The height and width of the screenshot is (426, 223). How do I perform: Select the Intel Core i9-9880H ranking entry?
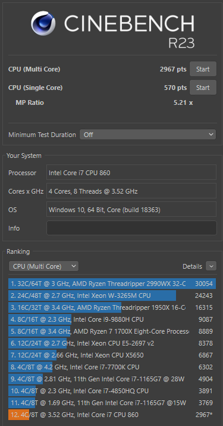(x=112, y=319)
